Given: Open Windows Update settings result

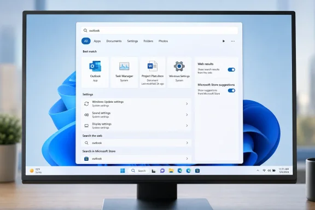Looking at the screenshot, I should pyautogui.click(x=136, y=104).
